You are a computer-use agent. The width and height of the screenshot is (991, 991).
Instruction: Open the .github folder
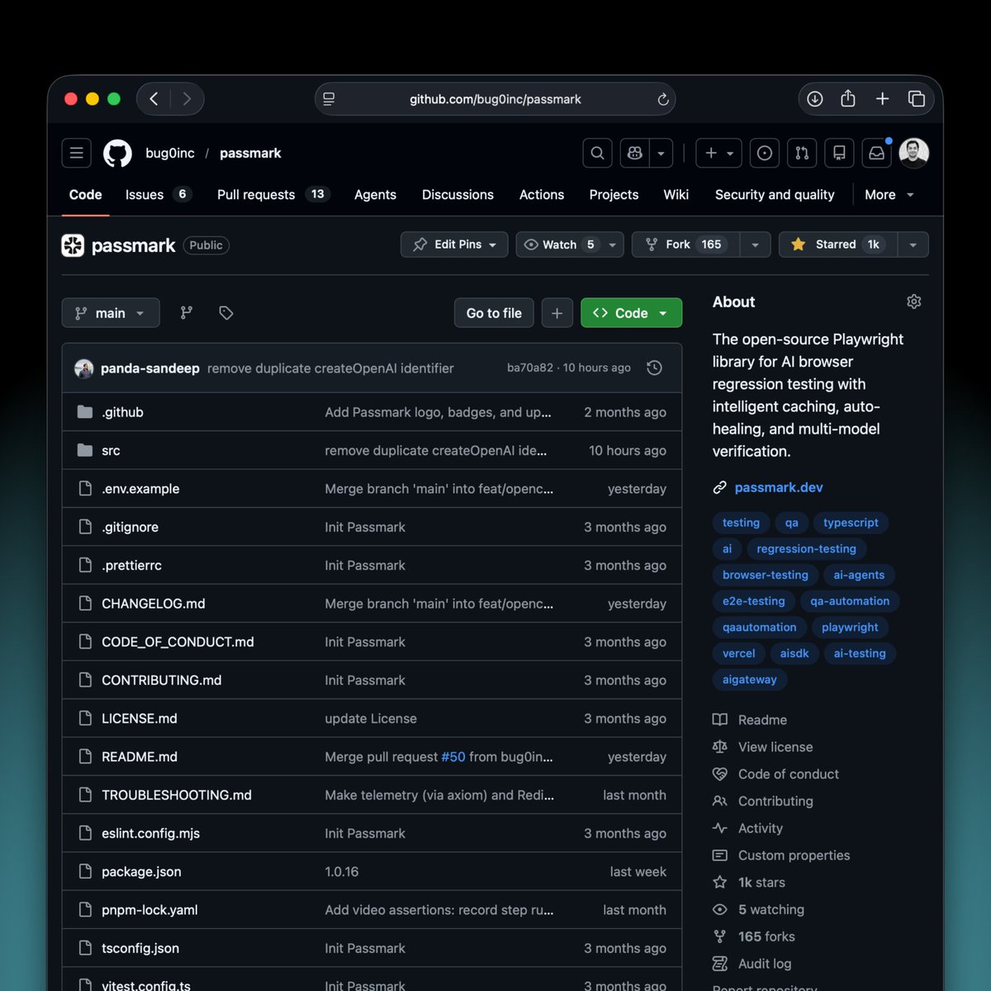(x=123, y=412)
